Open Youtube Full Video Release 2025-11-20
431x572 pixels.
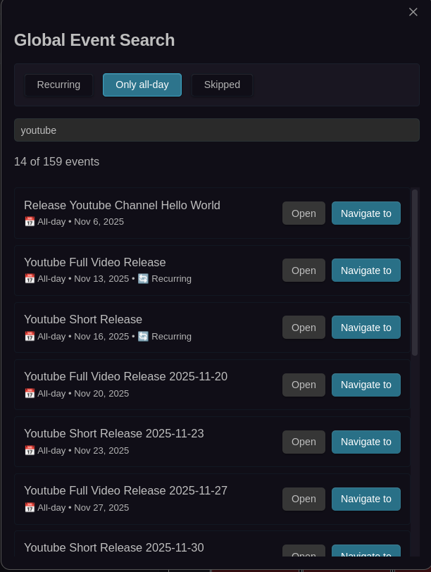[x=304, y=385]
